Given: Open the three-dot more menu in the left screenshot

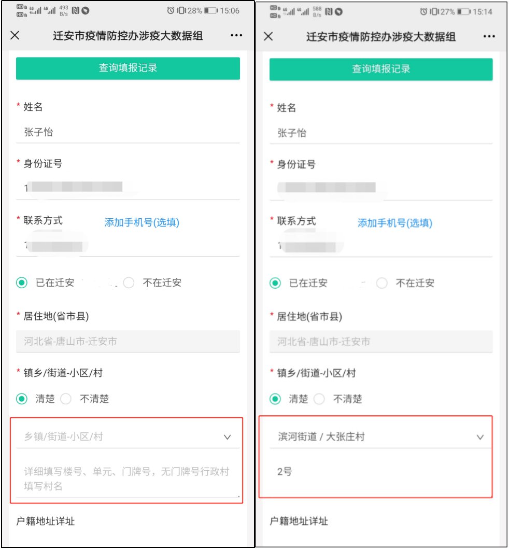Looking at the screenshot, I should click(236, 35).
